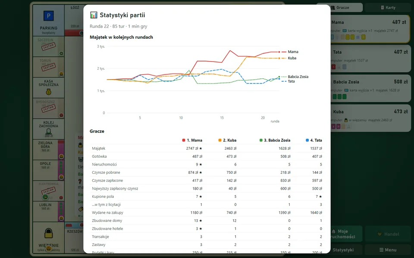414x258 pixels.
Task: Click the padlock icon on Więzienie field
Action: coord(49,233)
